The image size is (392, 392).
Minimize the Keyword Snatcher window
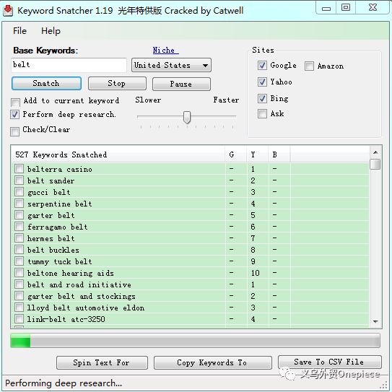point(326,8)
